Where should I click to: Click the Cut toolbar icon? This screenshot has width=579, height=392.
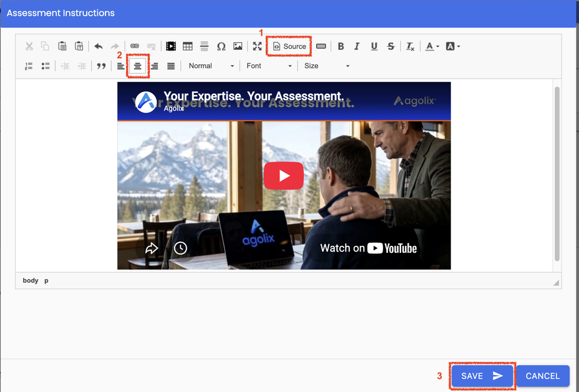point(29,46)
